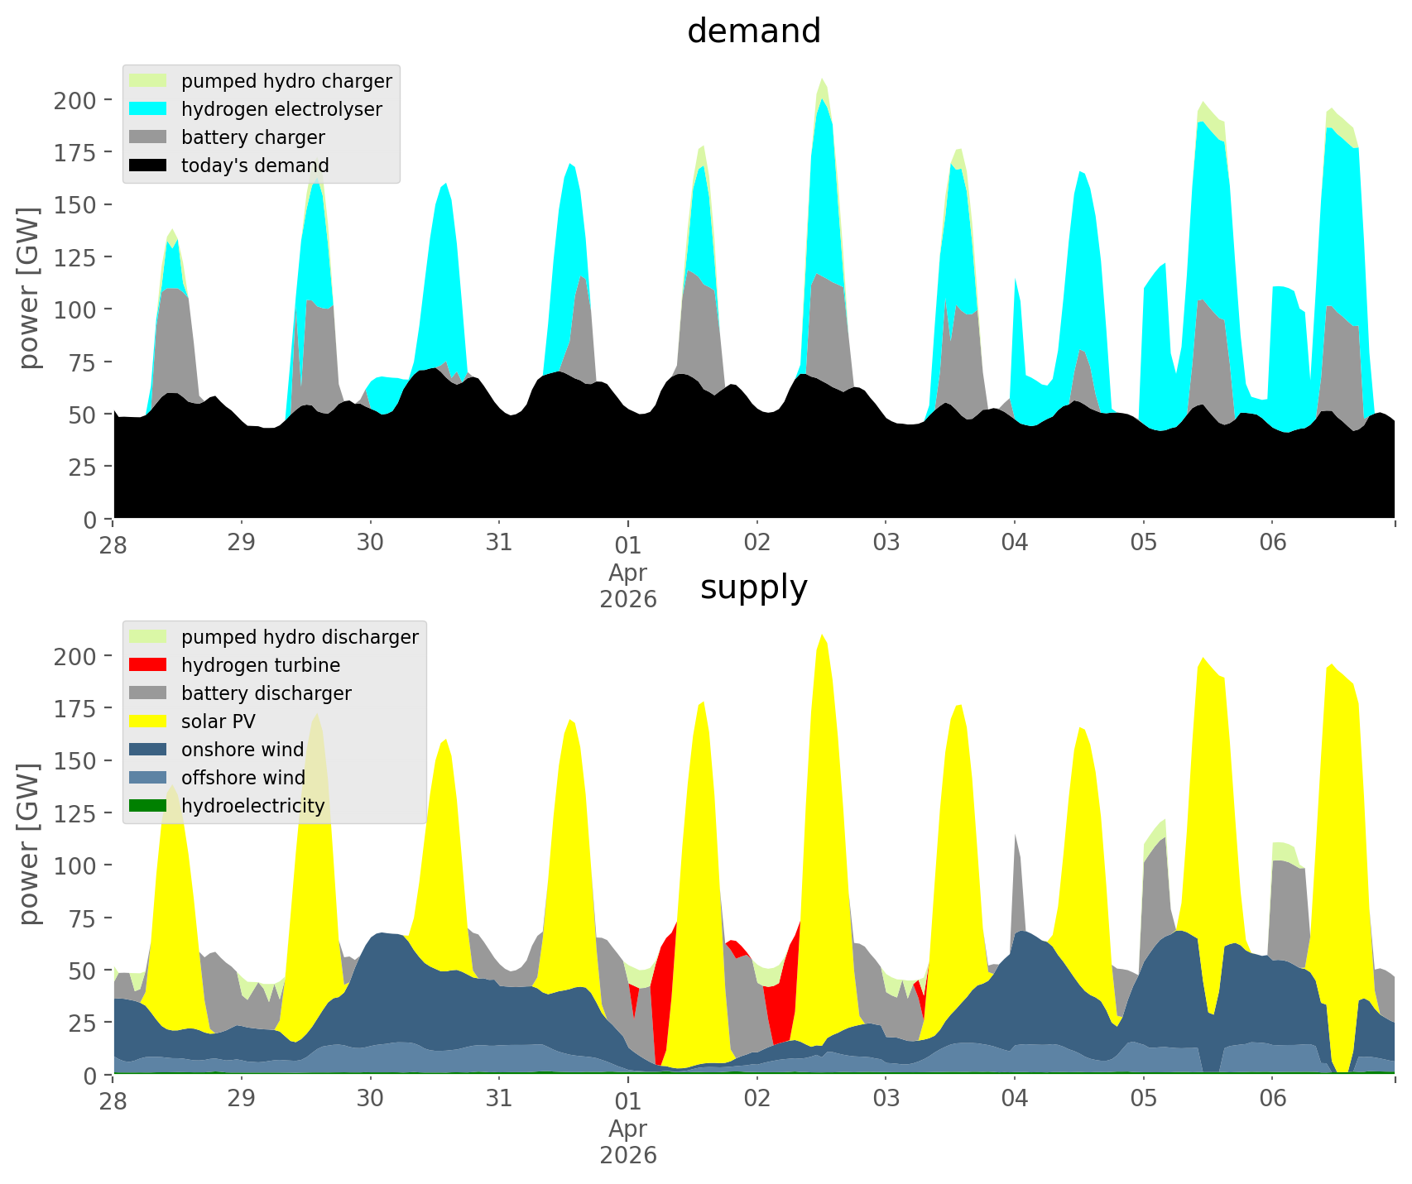Image resolution: width=1412 pixels, height=1184 pixels.
Task: Click the black today's demand legend swatch
Action: (x=149, y=165)
